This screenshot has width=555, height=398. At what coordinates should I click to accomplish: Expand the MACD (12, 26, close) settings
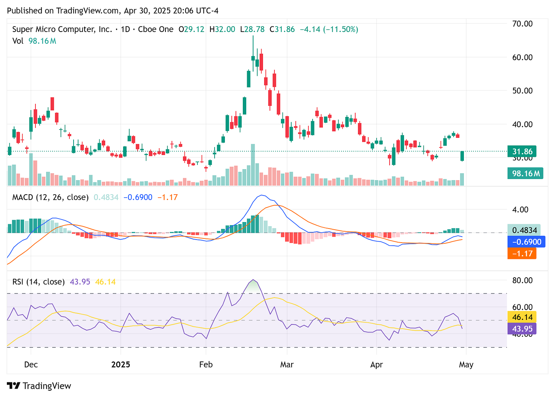point(50,197)
